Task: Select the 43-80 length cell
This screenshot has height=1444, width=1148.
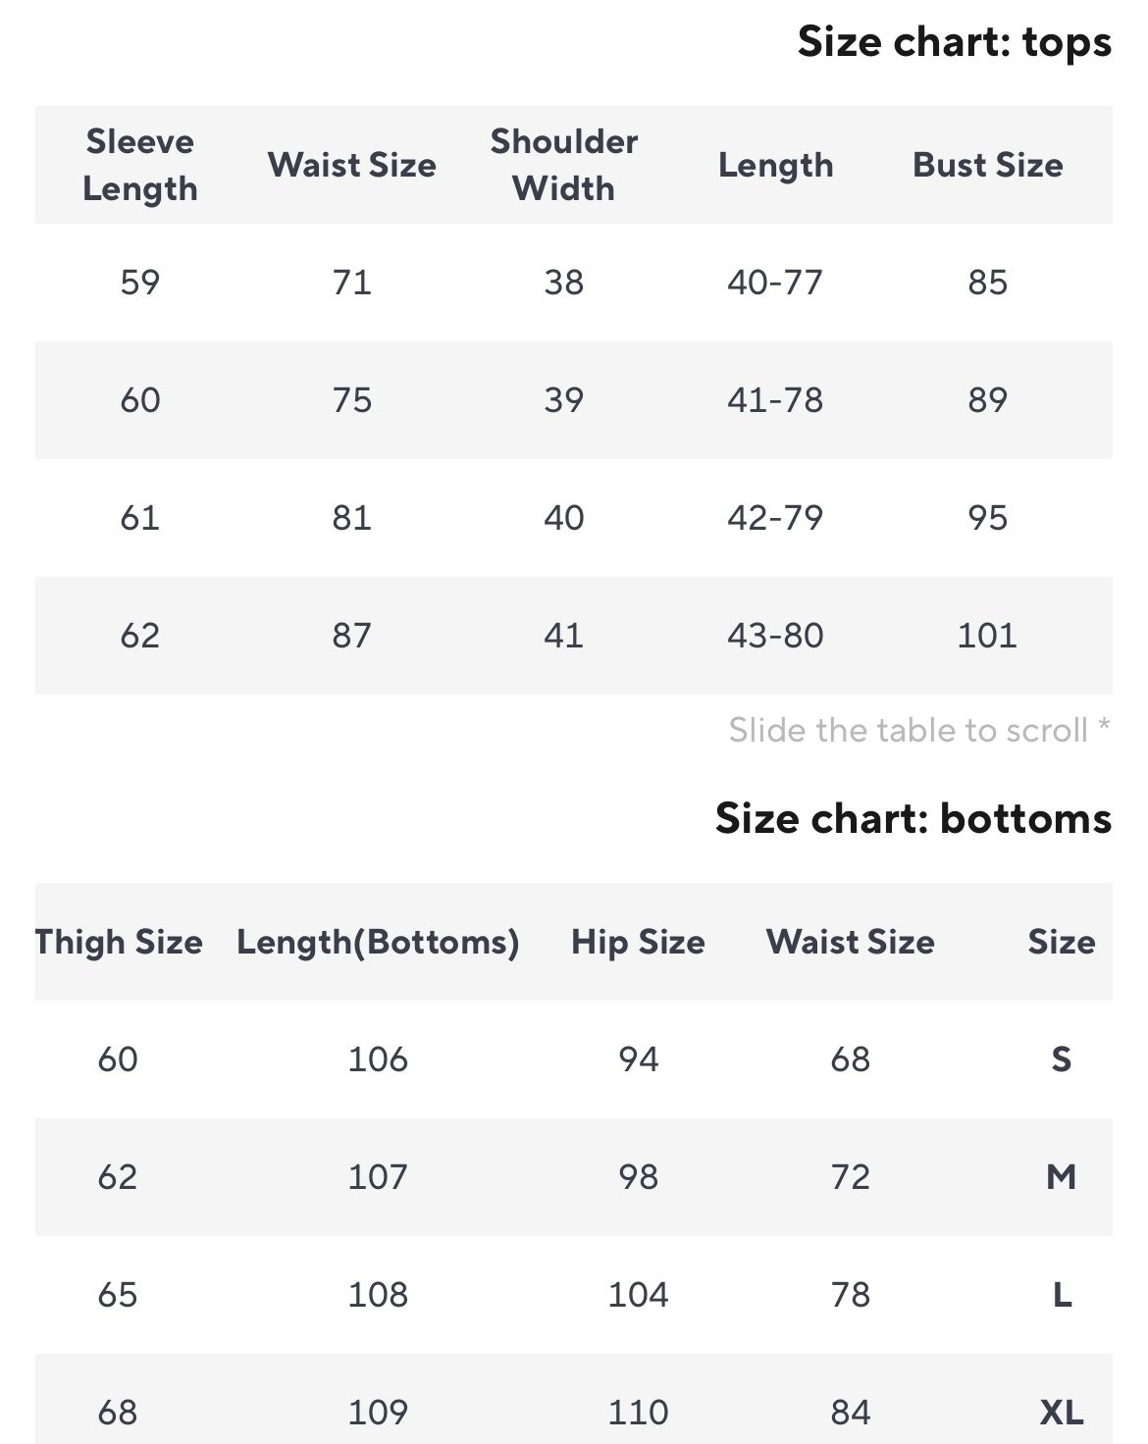Action: pos(774,636)
